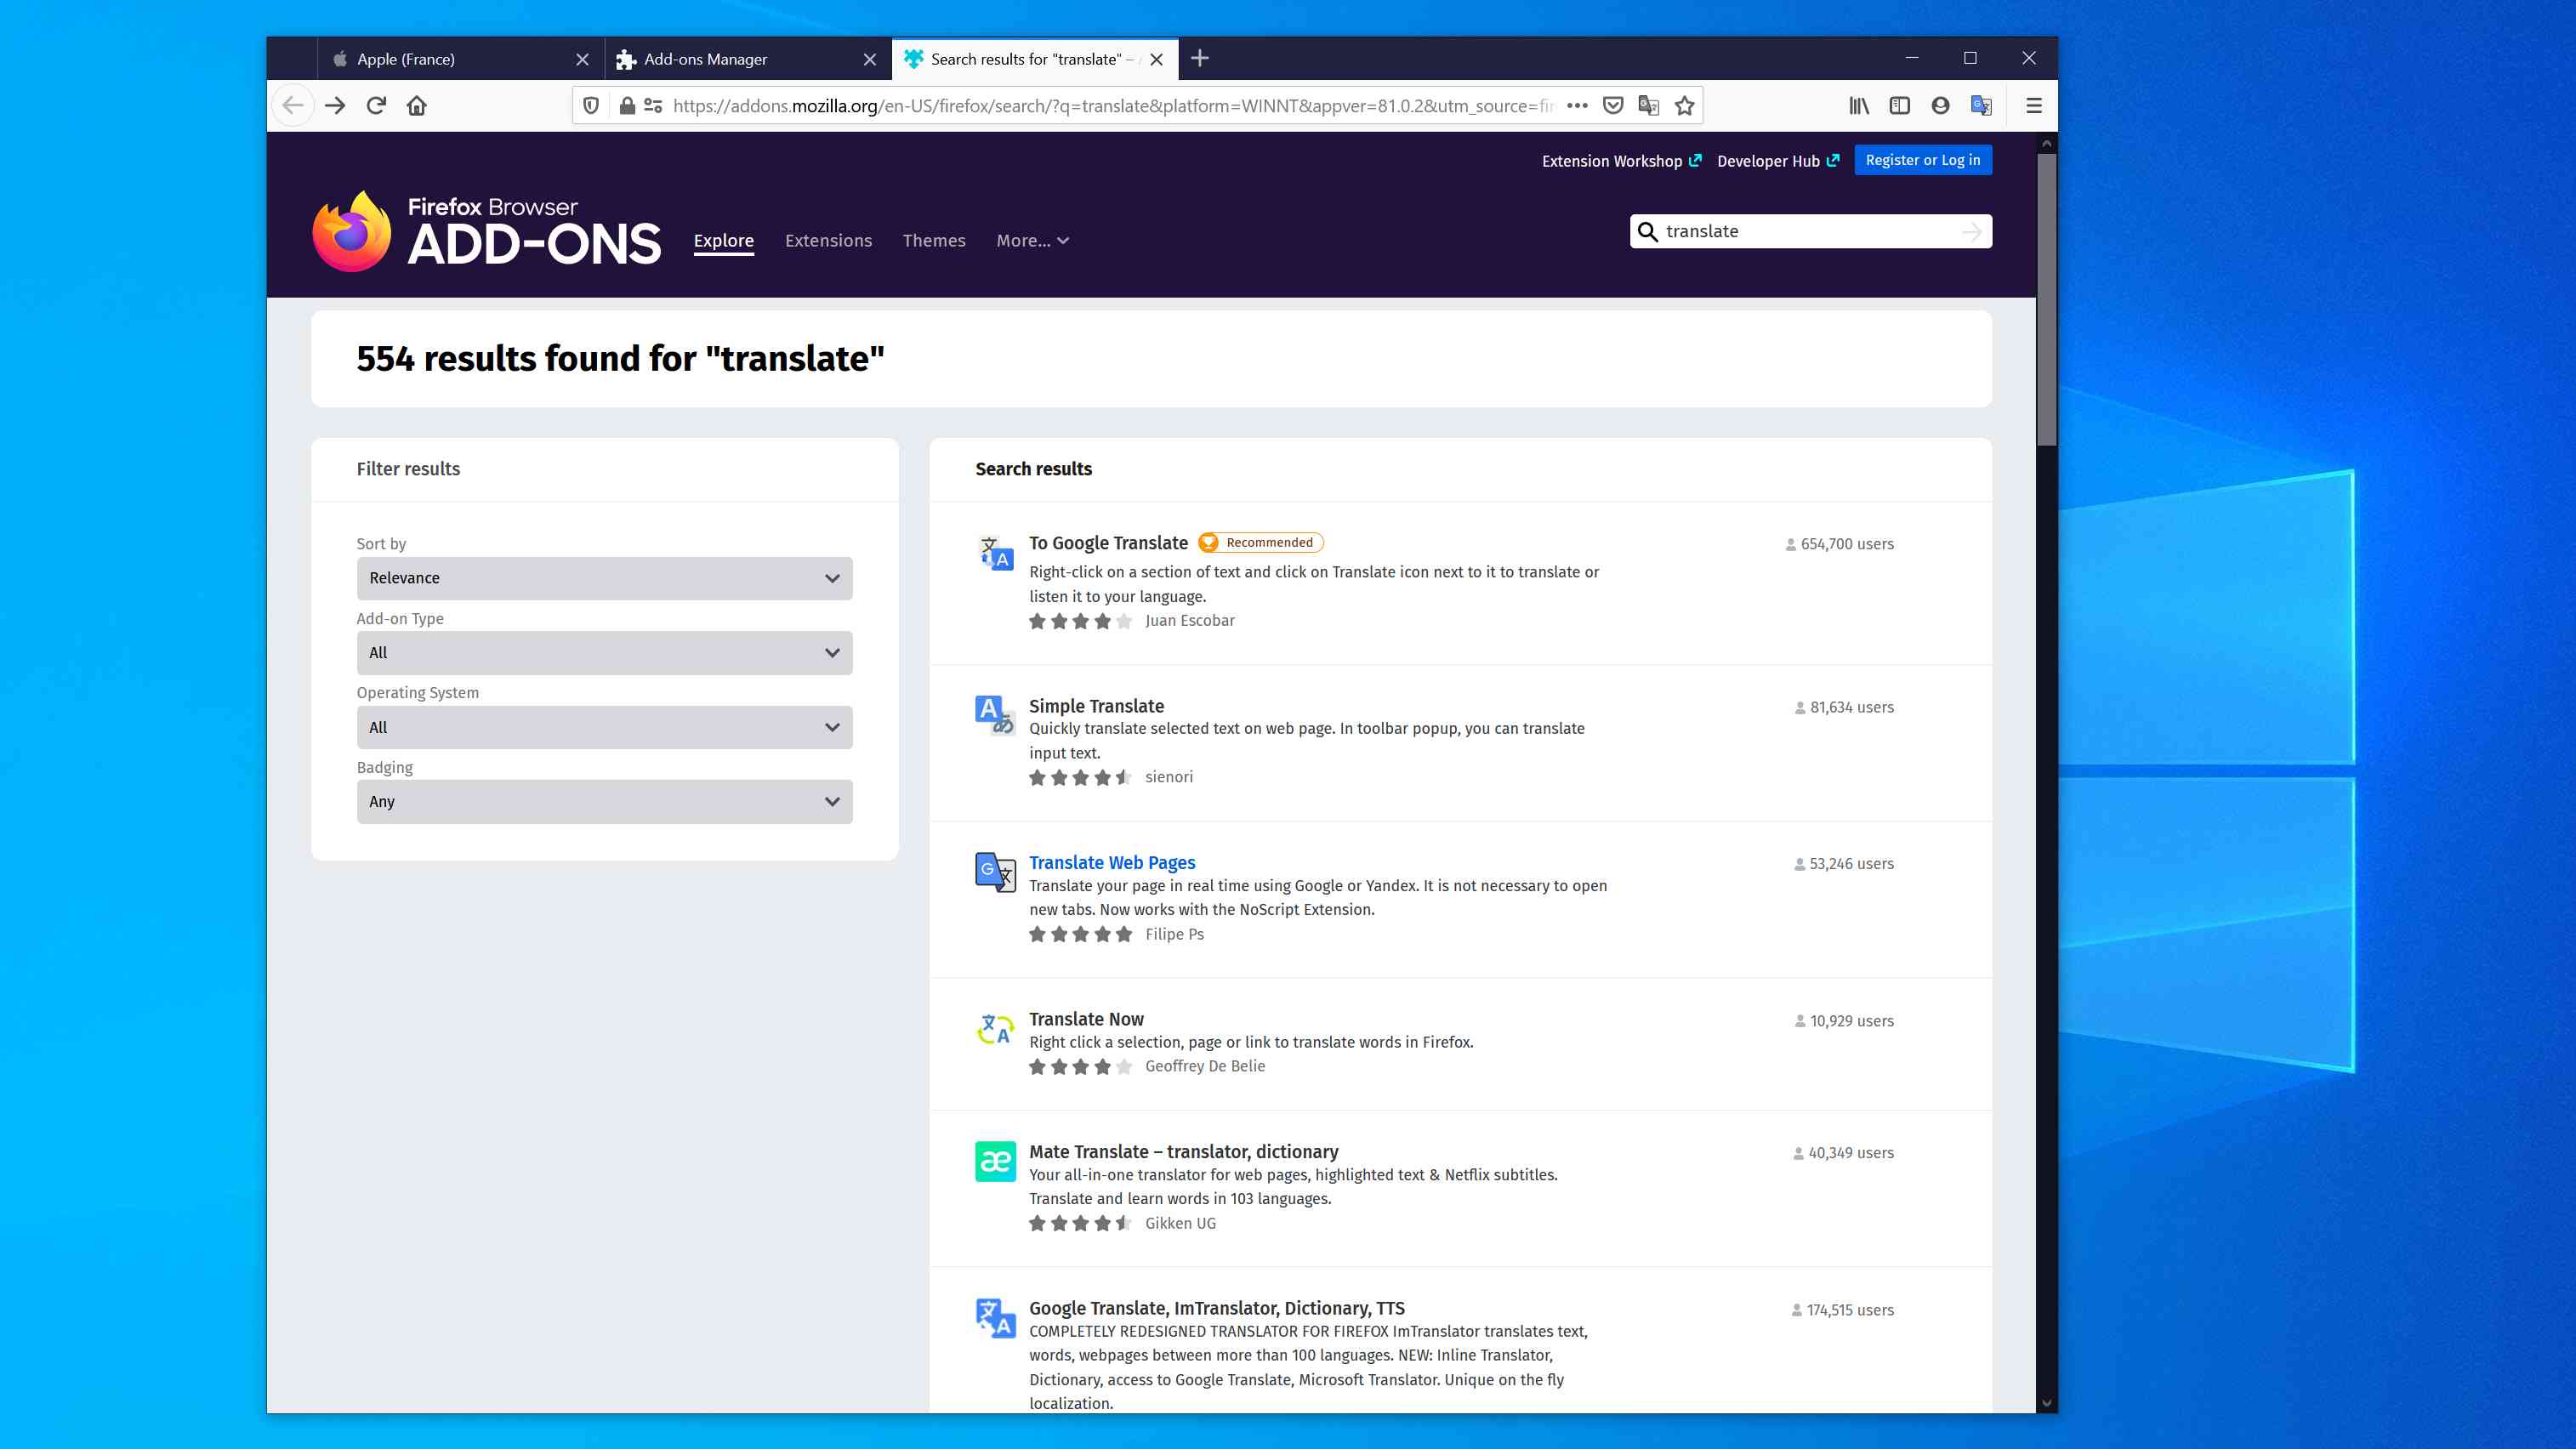
Task: Bookmark this page with the star
Action: pyautogui.click(x=1685, y=106)
